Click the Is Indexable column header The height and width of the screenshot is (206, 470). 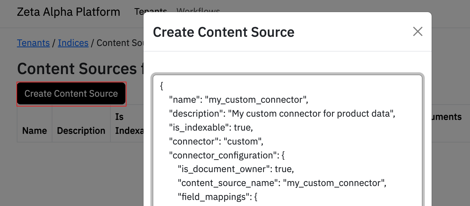point(129,124)
